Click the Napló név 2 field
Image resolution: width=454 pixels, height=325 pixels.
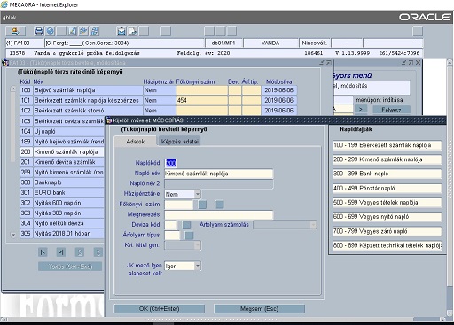click(x=219, y=183)
